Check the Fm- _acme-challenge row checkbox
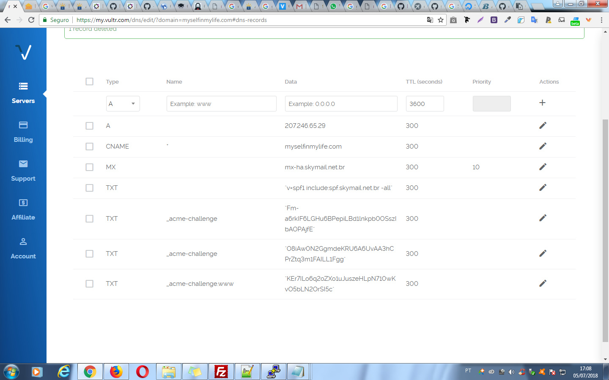 [89, 219]
